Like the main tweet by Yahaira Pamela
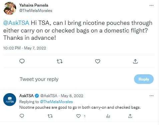The width and height of the screenshot is (159, 125). [98, 61]
